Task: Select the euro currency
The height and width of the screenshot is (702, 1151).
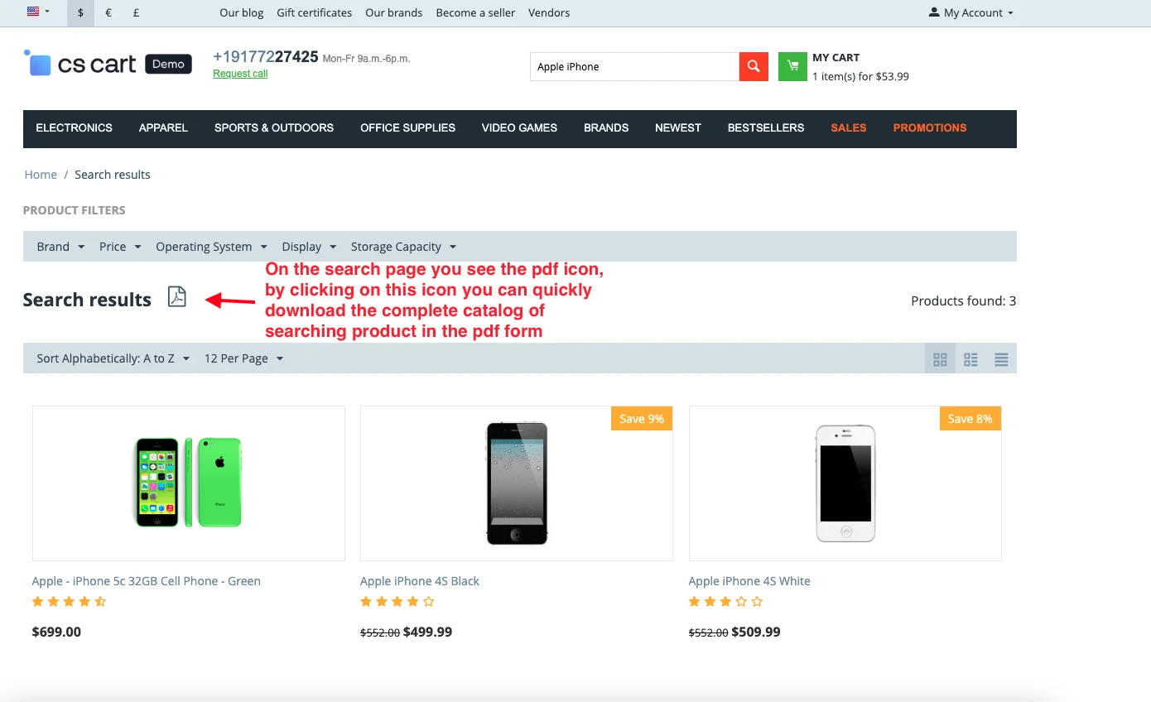Action: pos(108,13)
